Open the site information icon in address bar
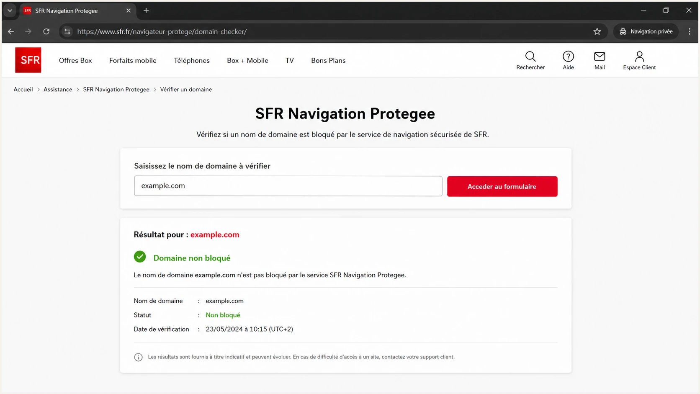 pyautogui.click(x=67, y=31)
